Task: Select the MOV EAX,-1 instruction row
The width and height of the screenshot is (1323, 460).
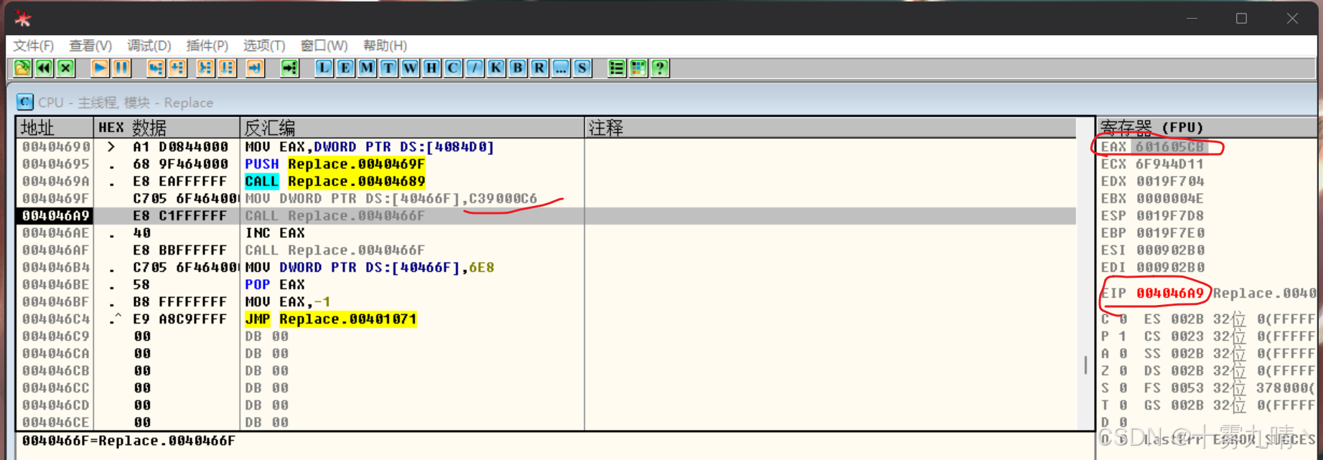Action: (546, 301)
